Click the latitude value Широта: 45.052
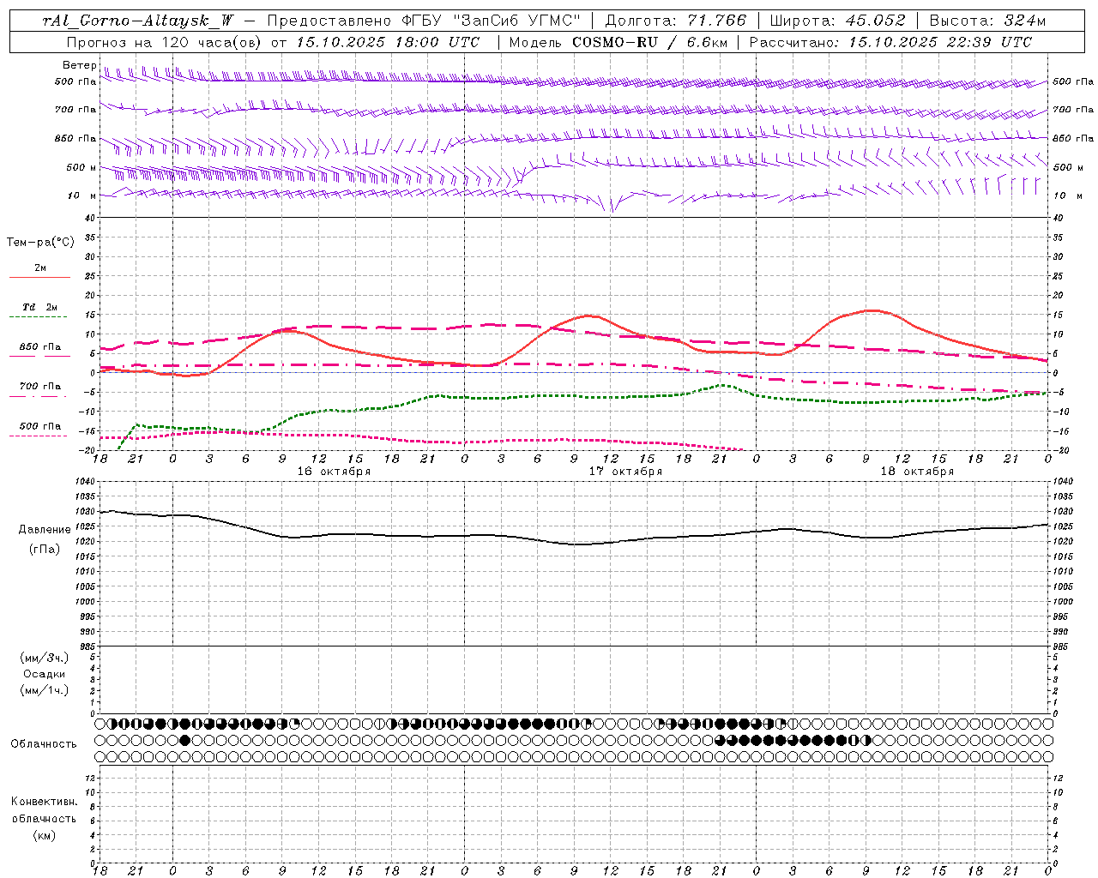The height and width of the screenshot is (878, 1098). point(837,21)
